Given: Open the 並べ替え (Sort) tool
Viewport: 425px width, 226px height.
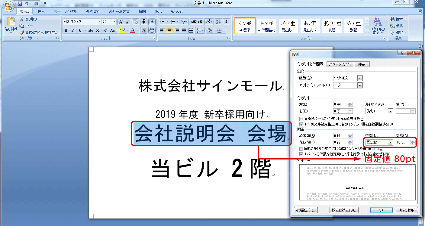Looking at the screenshot, I should [x=217, y=21].
